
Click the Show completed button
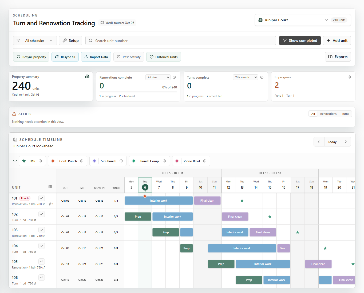click(300, 40)
